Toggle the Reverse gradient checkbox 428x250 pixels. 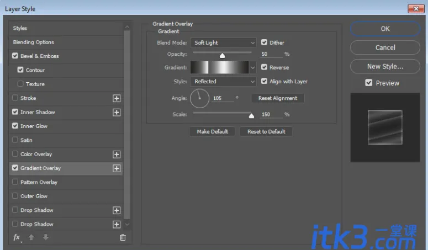(264, 67)
